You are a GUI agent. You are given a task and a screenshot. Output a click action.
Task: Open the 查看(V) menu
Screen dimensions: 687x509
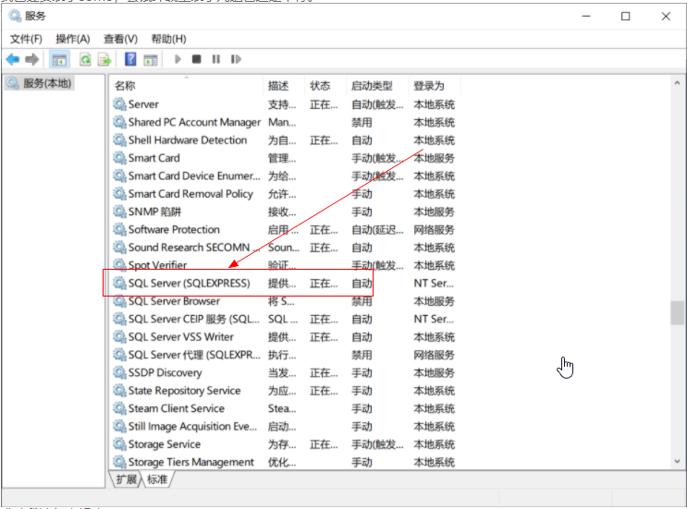point(120,39)
